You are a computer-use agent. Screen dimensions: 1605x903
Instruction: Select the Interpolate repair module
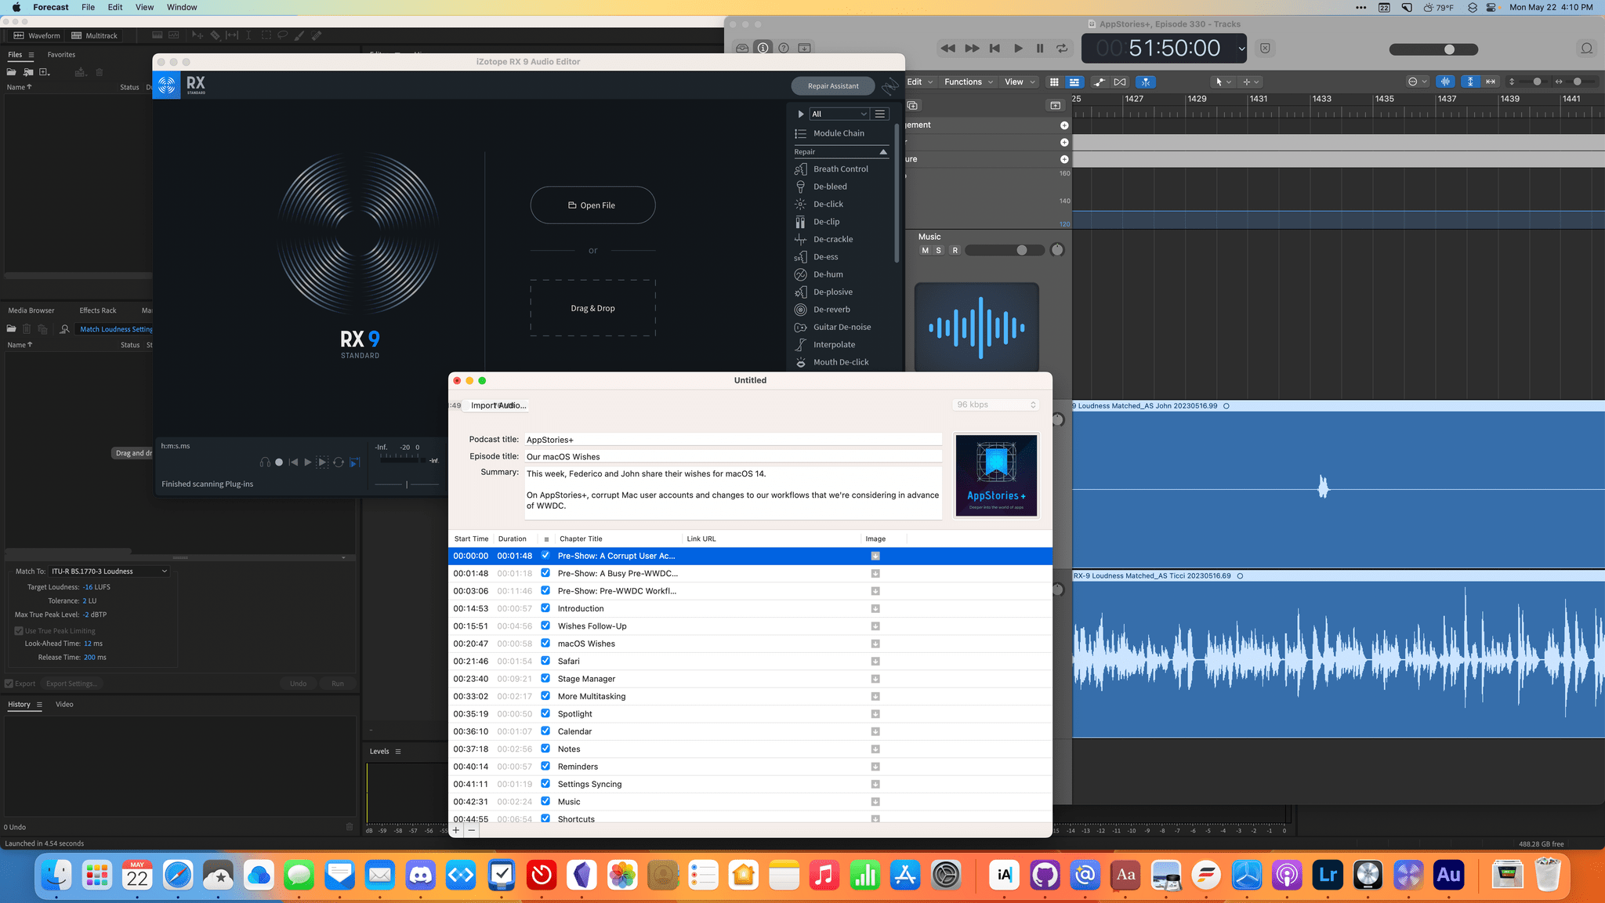click(x=835, y=344)
